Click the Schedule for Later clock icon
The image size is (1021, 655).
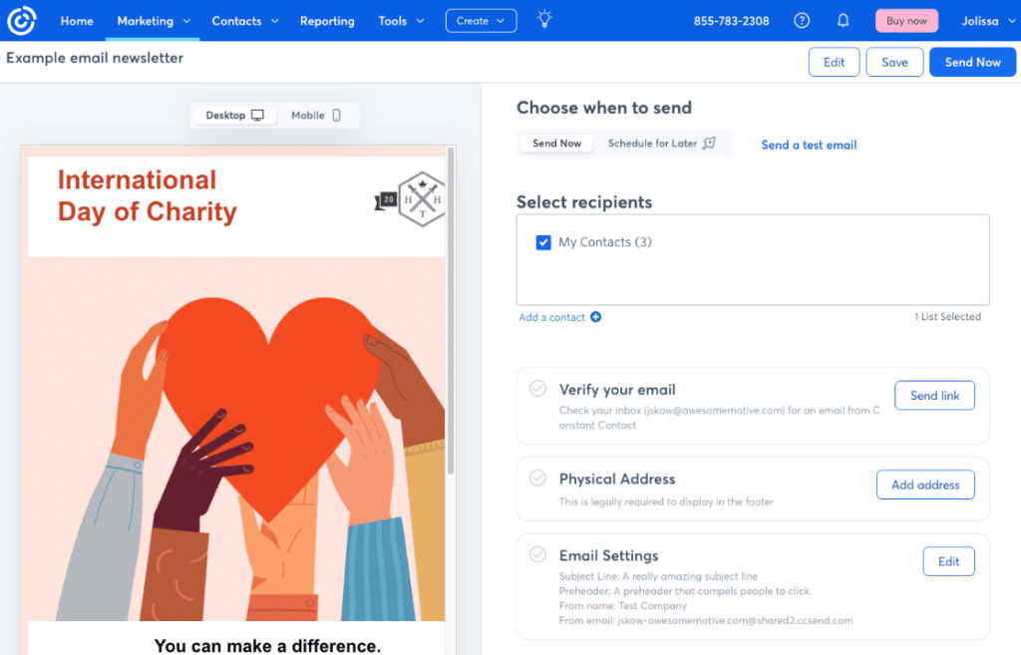(709, 143)
